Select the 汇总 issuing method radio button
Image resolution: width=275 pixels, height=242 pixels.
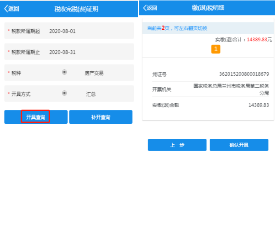tap(64, 93)
